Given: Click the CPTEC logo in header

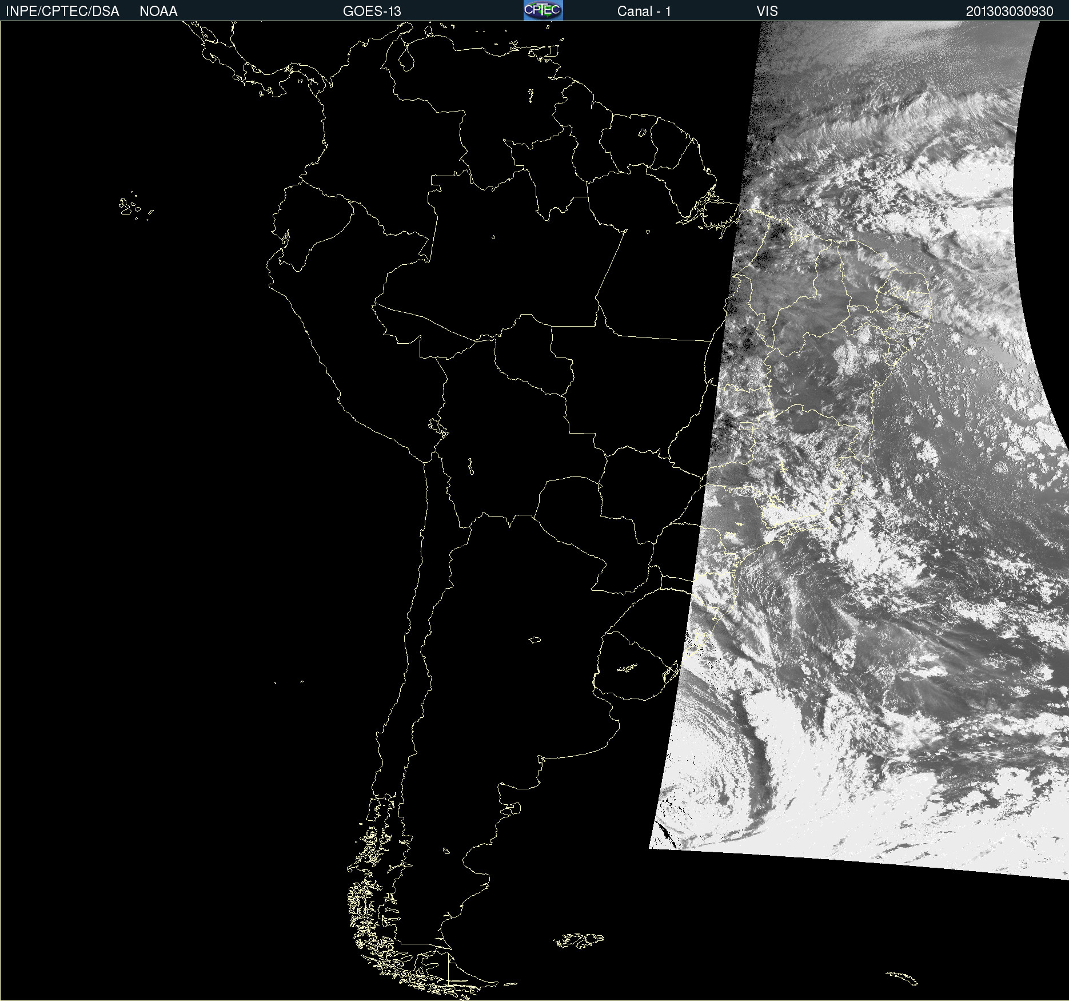Looking at the screenshot, I should point(543,10).
